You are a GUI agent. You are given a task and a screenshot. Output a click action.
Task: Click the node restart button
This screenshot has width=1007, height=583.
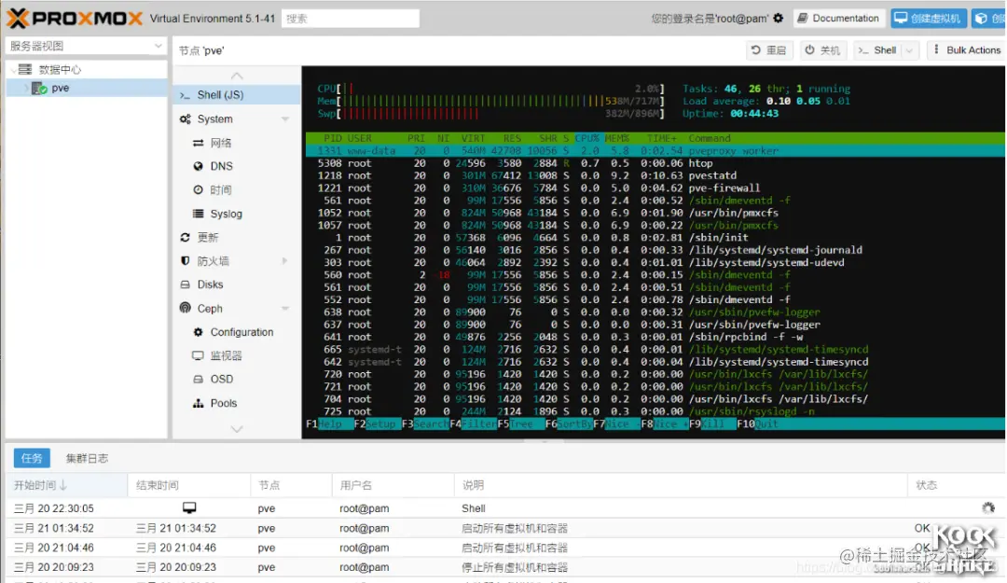tap(768, 50)
